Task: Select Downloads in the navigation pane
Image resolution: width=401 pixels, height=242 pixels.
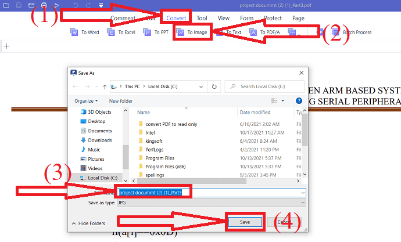Action: pyautogui.click(x=99, y=140)
